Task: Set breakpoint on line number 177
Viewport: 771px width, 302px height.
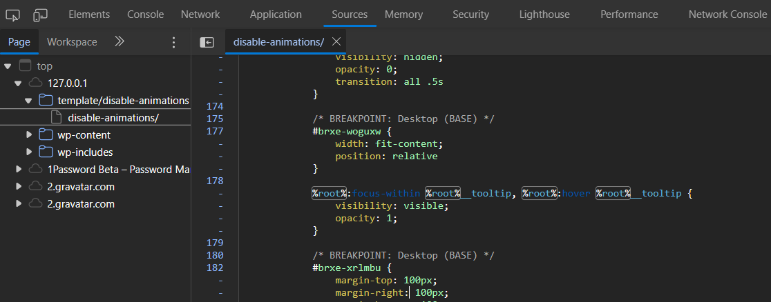Action: pos(214,131)
